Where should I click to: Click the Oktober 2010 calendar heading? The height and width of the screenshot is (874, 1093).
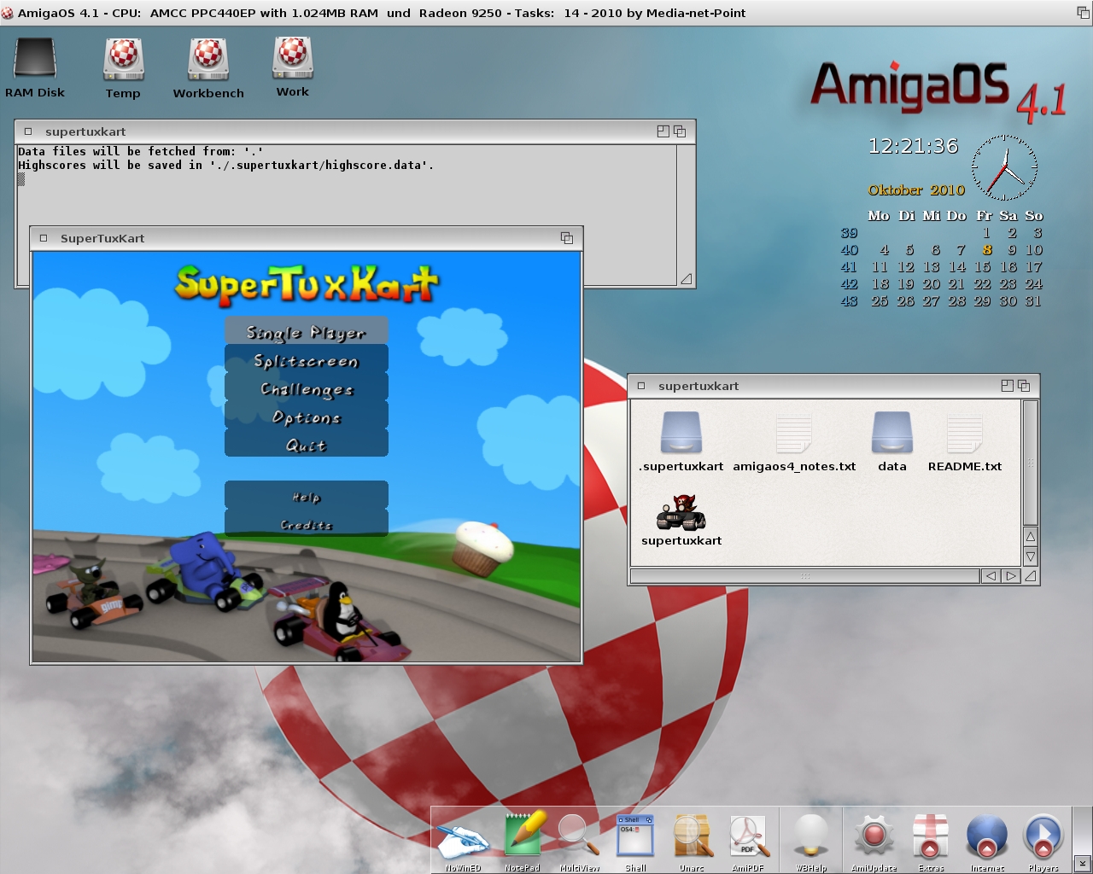[x=916, y=190]
